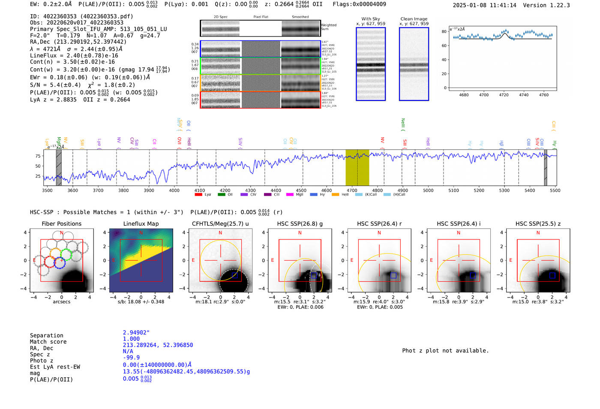Select the HSC SSP i-band cutout
Screen dimensions: 600x409
pyautogui.click(x=459, y=261)
